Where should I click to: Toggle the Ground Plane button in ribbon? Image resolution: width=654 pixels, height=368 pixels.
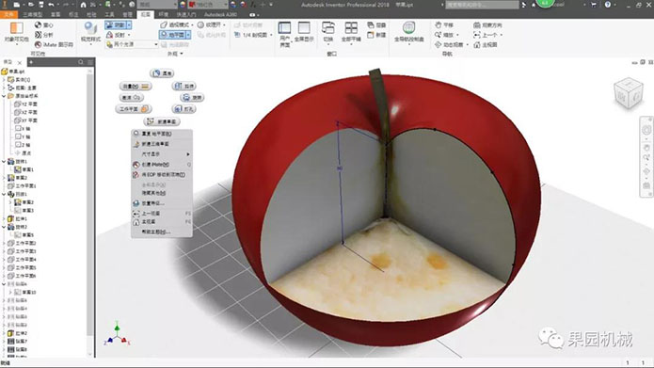tap(173, 35)
